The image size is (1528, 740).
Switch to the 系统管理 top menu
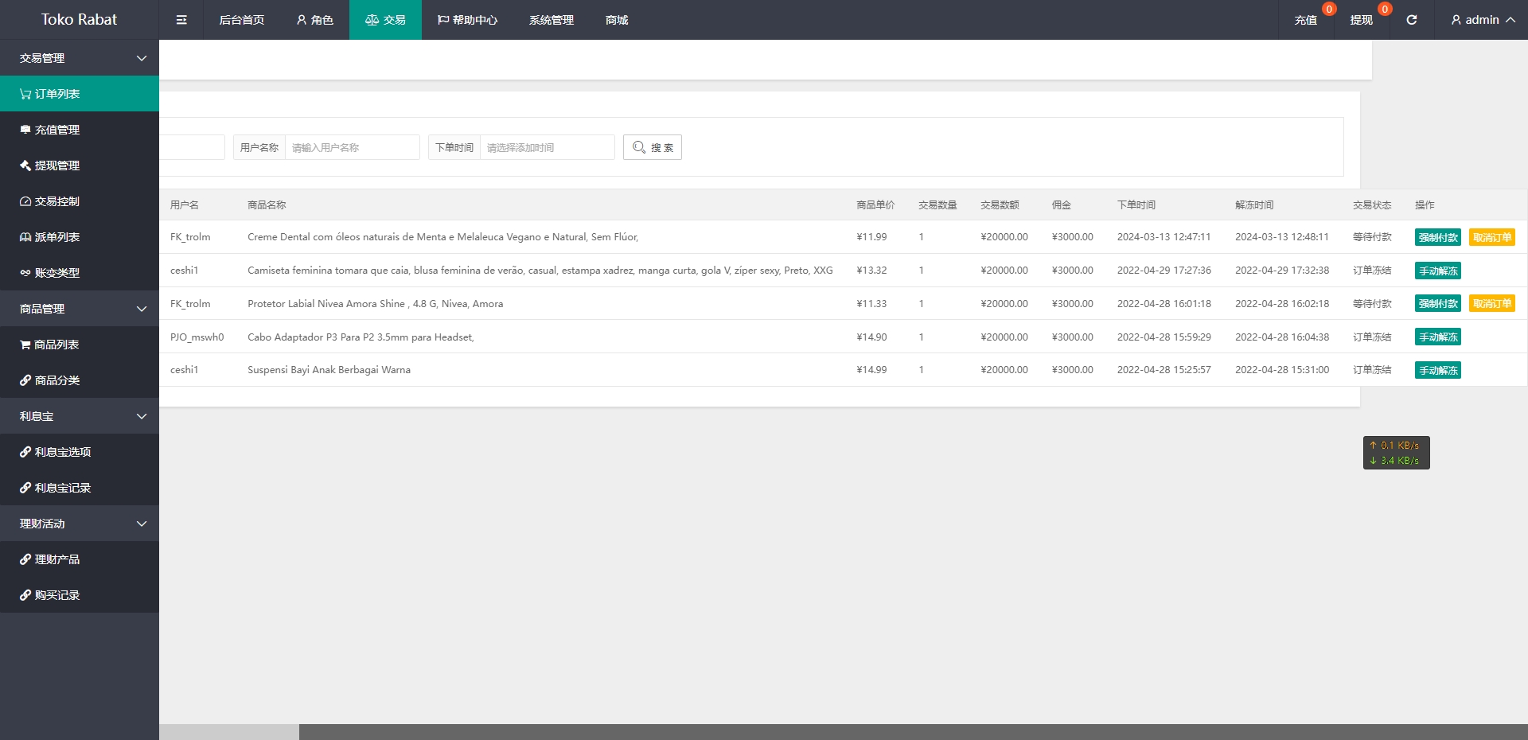pyautogui.click(x=551, y=20)
